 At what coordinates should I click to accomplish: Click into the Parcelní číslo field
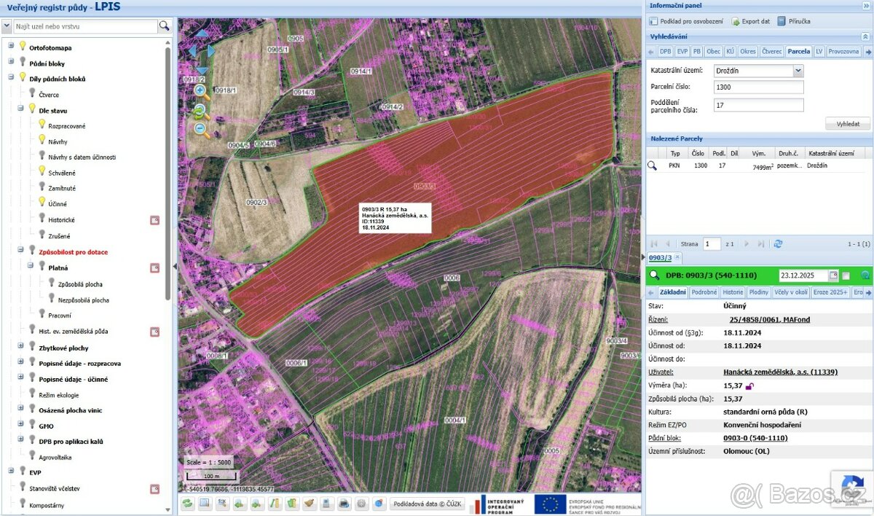(757, 87)
